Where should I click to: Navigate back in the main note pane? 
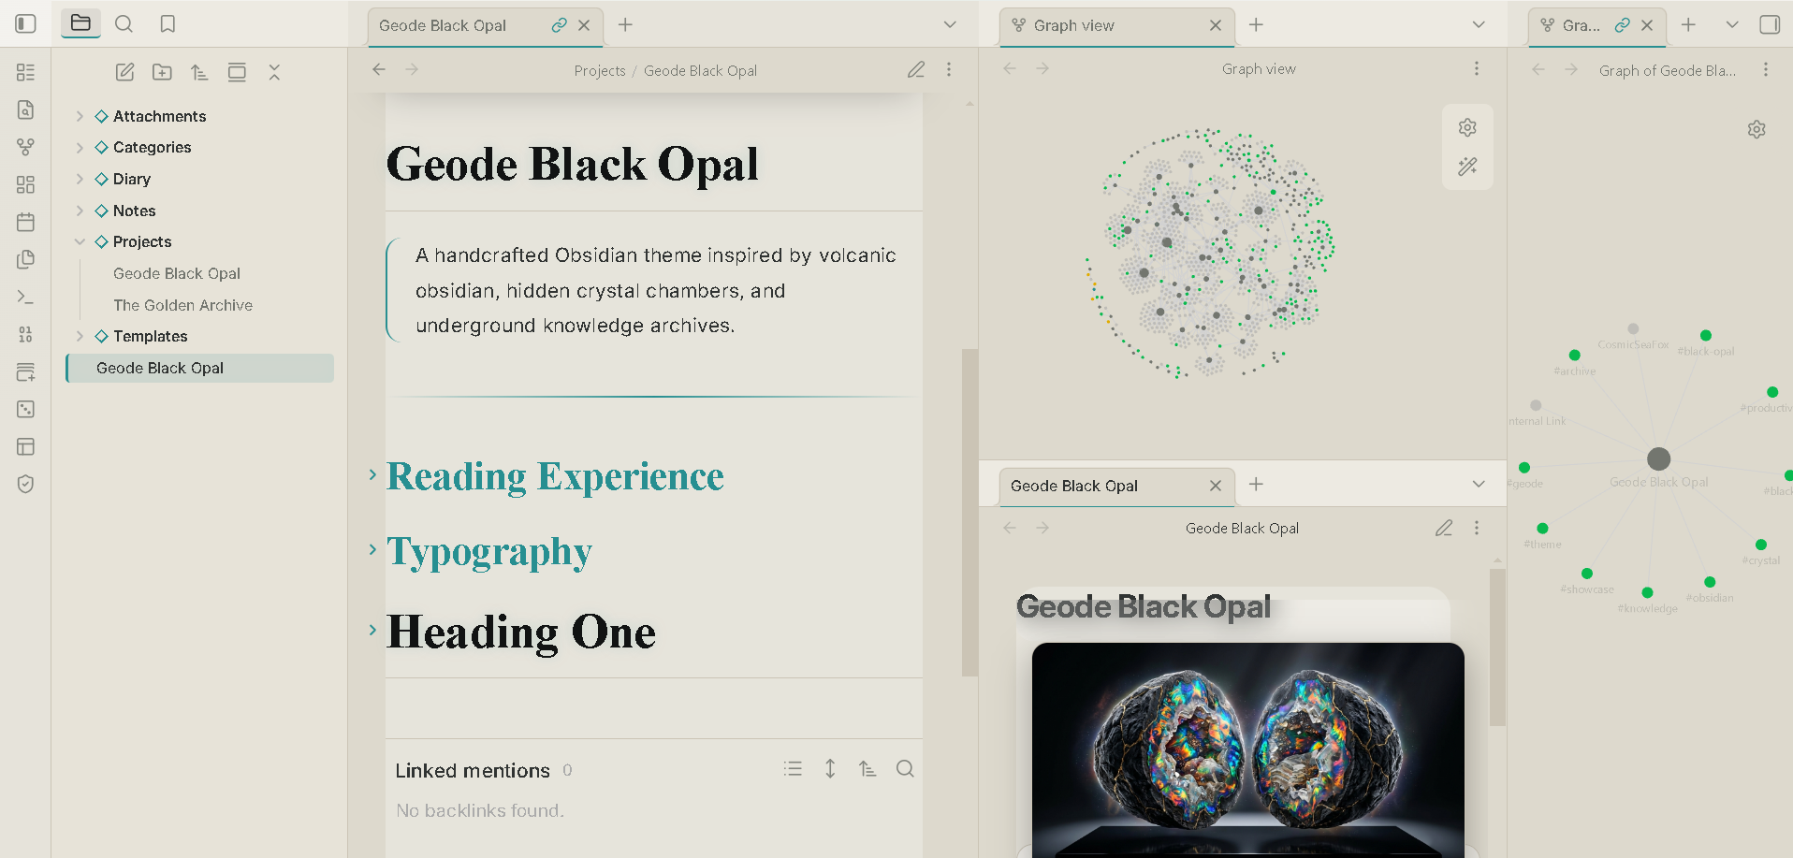click(379, 69)
